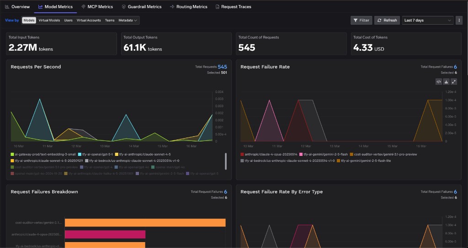View metrics by Virtual Models

click(49, 20)
